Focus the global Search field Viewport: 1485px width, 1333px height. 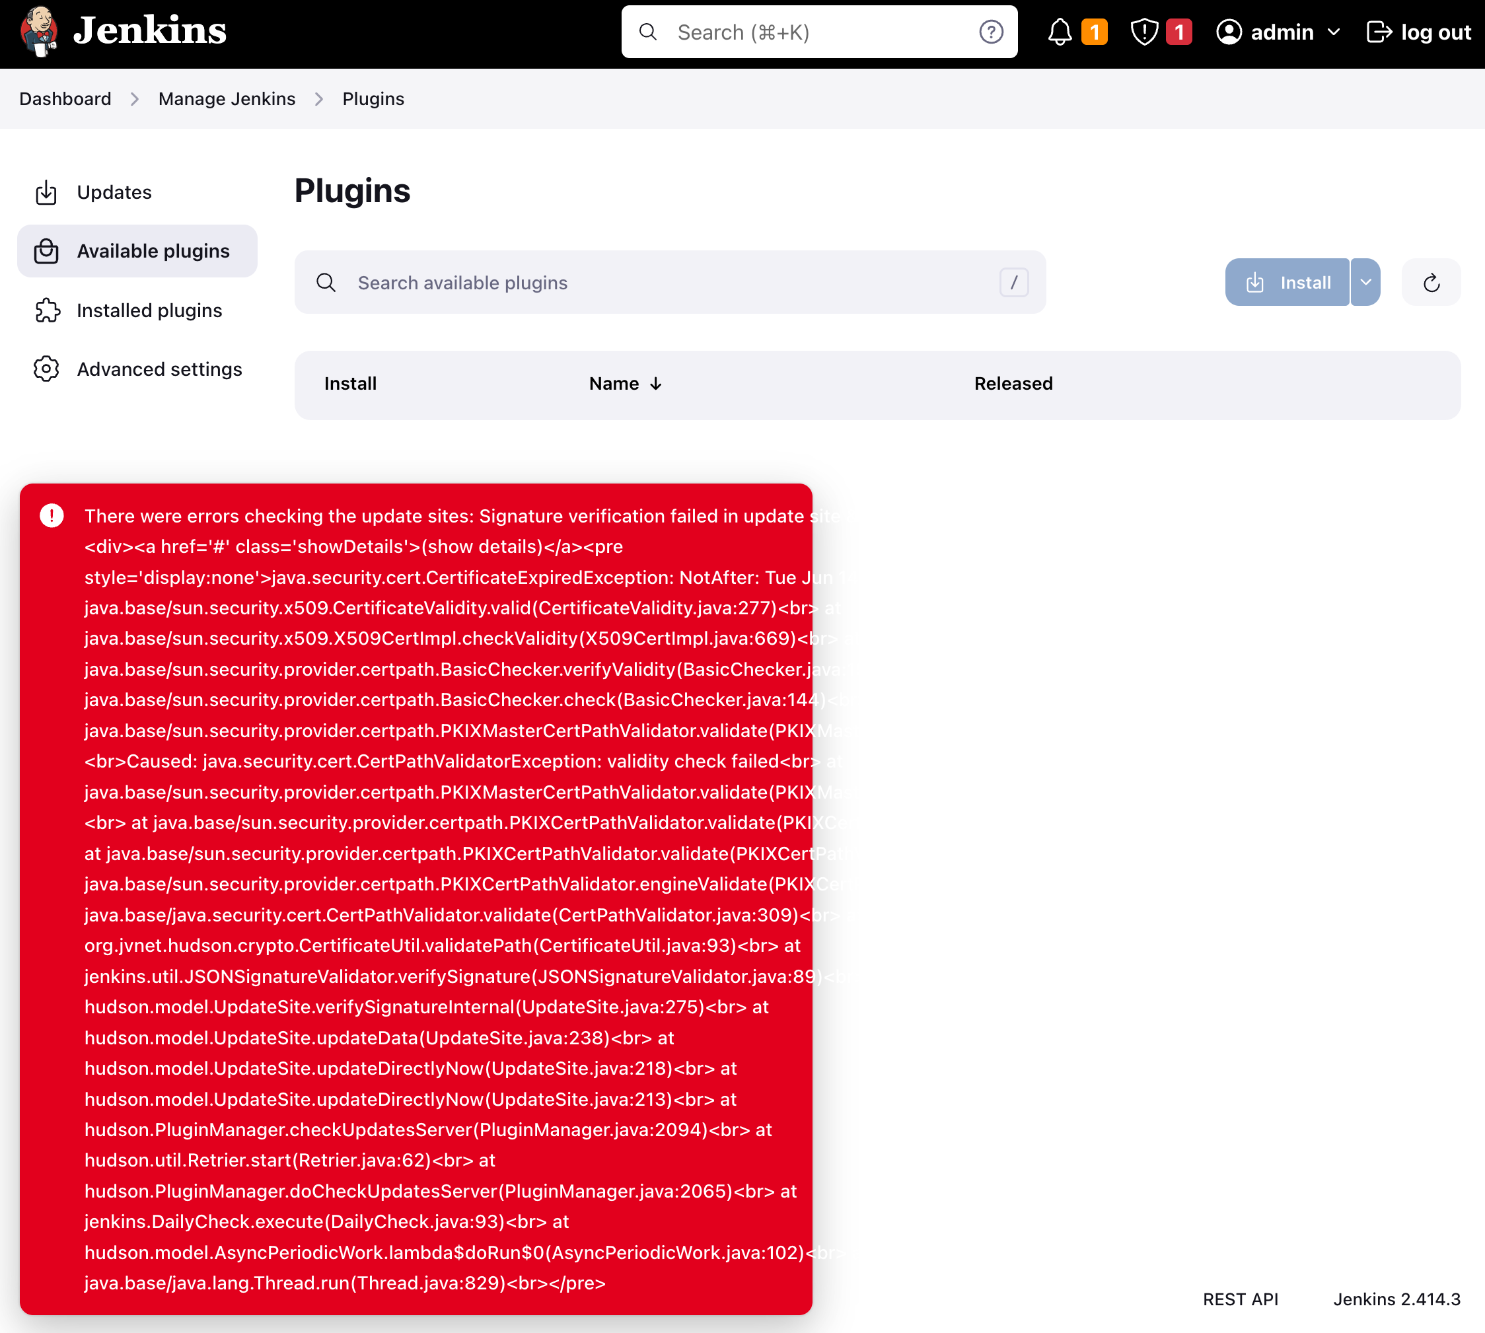[819, 32]
